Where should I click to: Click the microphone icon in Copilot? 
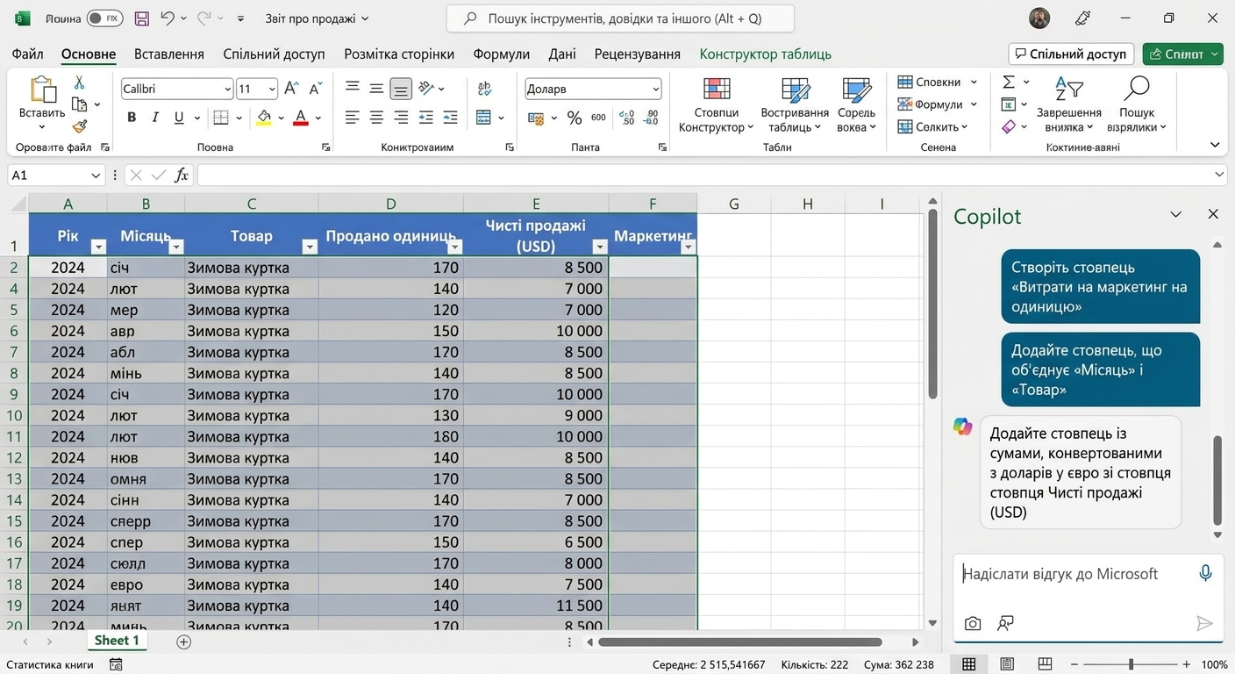click(1206, 573)
